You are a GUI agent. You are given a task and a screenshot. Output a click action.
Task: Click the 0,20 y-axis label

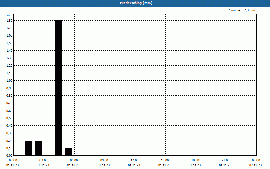point(9,141)
